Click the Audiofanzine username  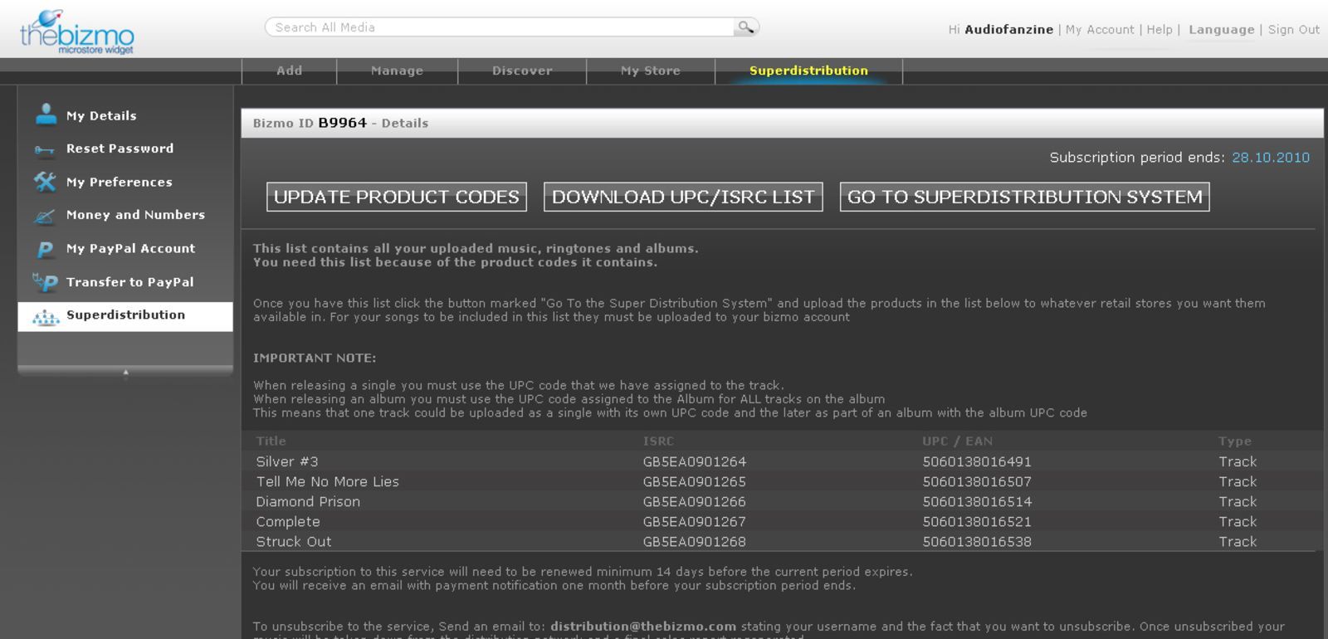click(x=1008, y=30)
